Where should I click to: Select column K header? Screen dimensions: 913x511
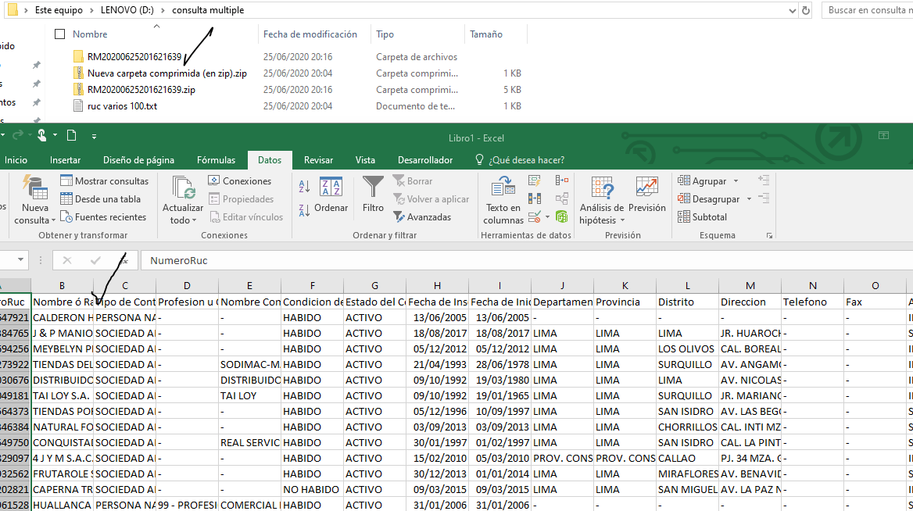(625, 286)
